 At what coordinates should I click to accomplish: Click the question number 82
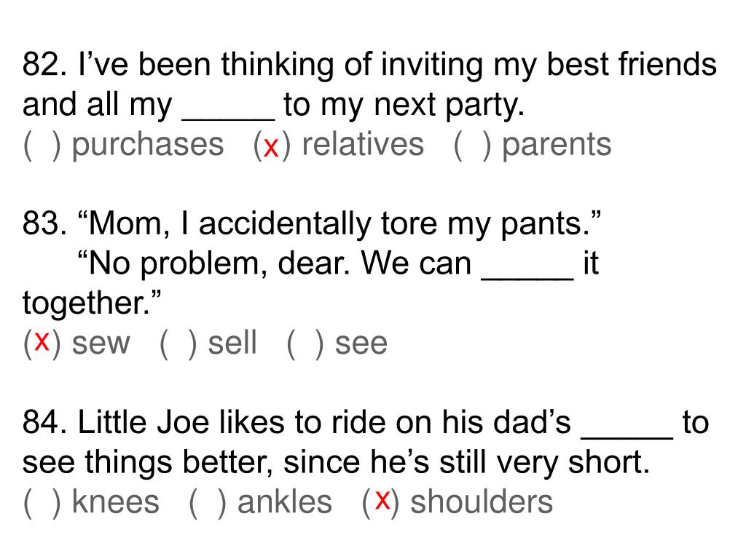tap(44, 64)
